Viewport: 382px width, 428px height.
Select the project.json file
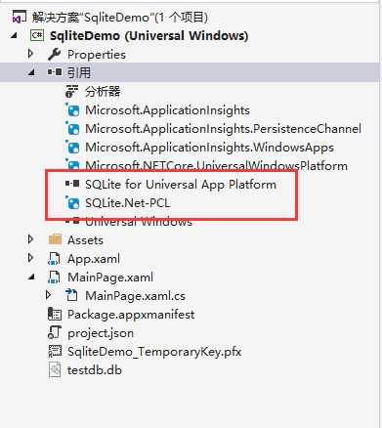[x=101, y=333]
